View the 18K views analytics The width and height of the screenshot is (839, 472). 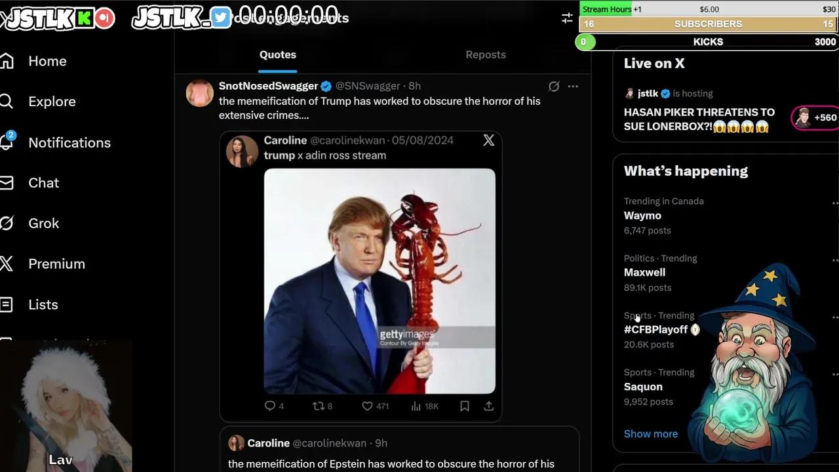[x=424, y=406]
